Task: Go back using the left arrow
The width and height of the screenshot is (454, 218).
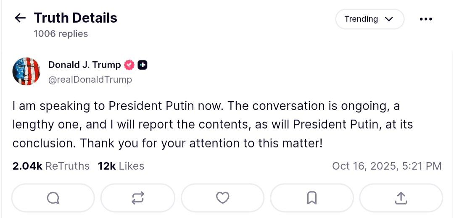Action: (20, 18)
